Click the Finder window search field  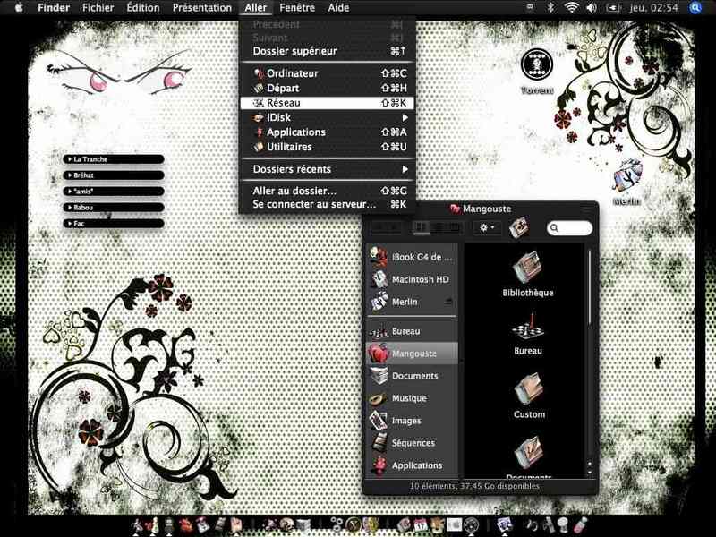pos(569,227)
